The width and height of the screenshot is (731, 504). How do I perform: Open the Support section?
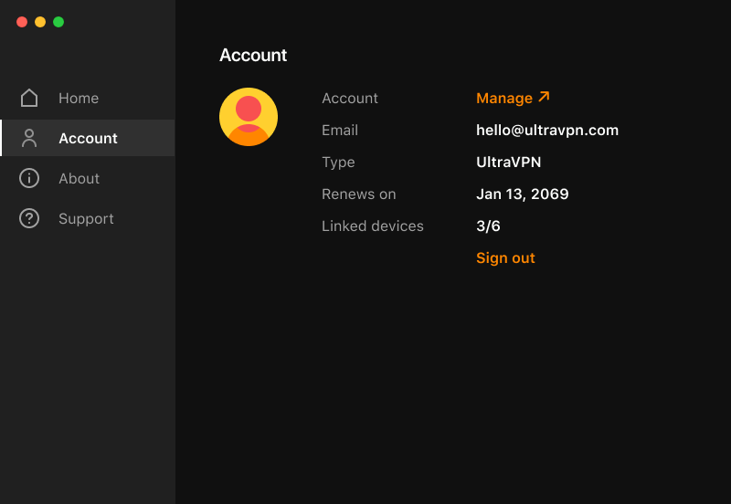coord(88,218)
